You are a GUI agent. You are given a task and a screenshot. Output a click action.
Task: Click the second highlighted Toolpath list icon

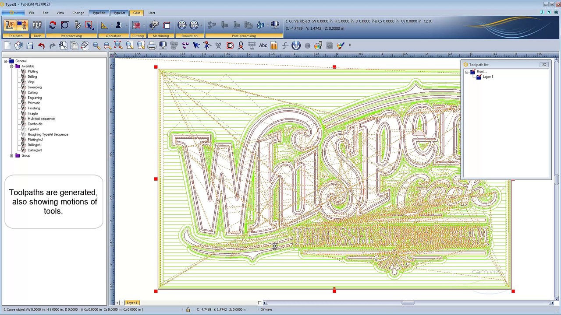pos(21,25)
